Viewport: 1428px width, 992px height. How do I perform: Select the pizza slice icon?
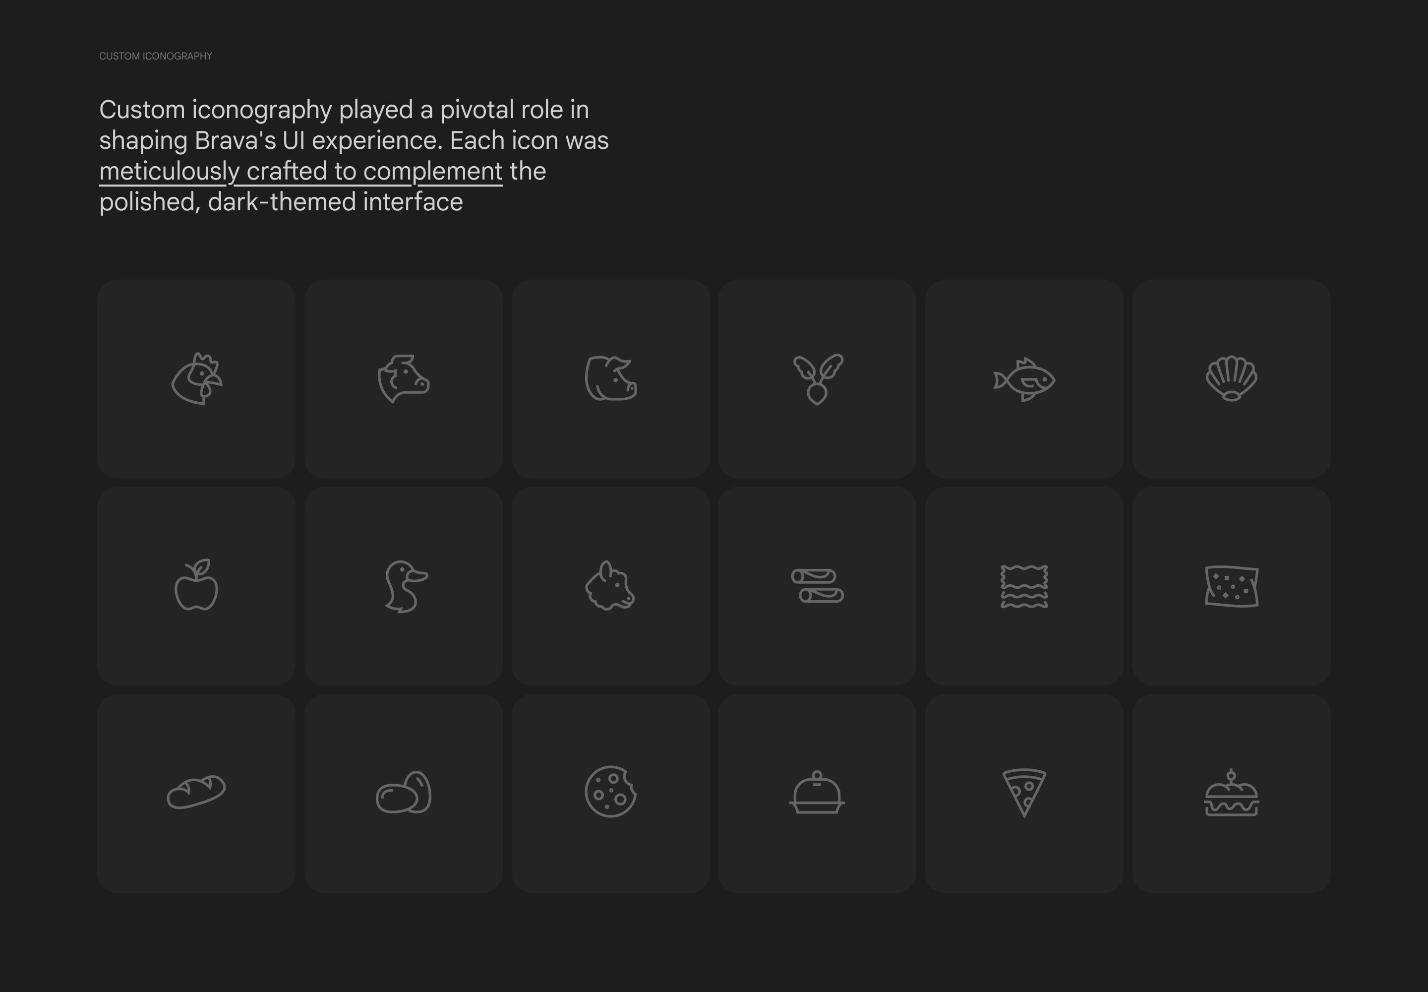coord(1023,793)
